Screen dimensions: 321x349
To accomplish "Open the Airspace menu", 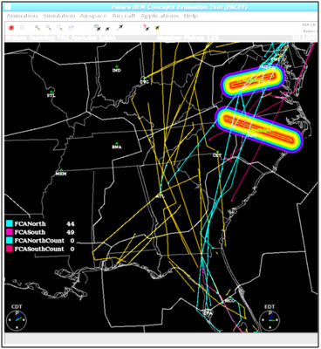I will point(93,16).
